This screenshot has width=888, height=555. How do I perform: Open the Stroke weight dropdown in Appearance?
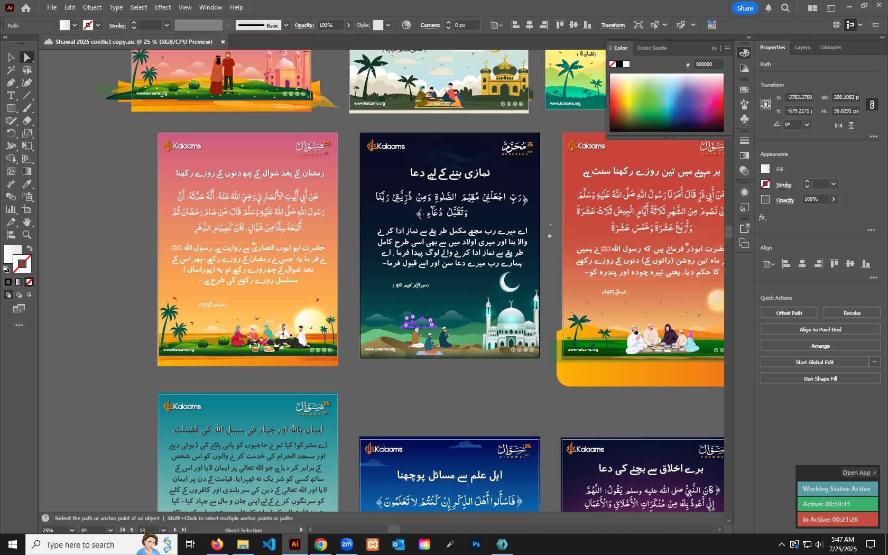click(834, 184)
